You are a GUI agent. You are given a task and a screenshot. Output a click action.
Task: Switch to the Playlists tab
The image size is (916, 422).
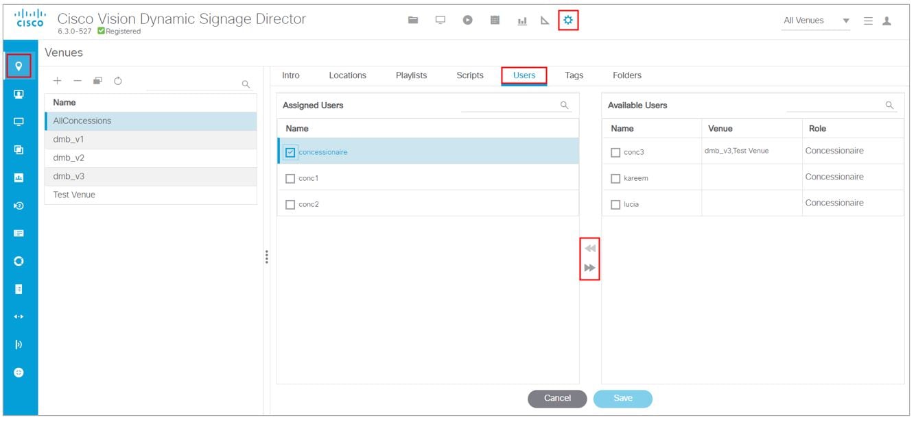click(412, 75)
